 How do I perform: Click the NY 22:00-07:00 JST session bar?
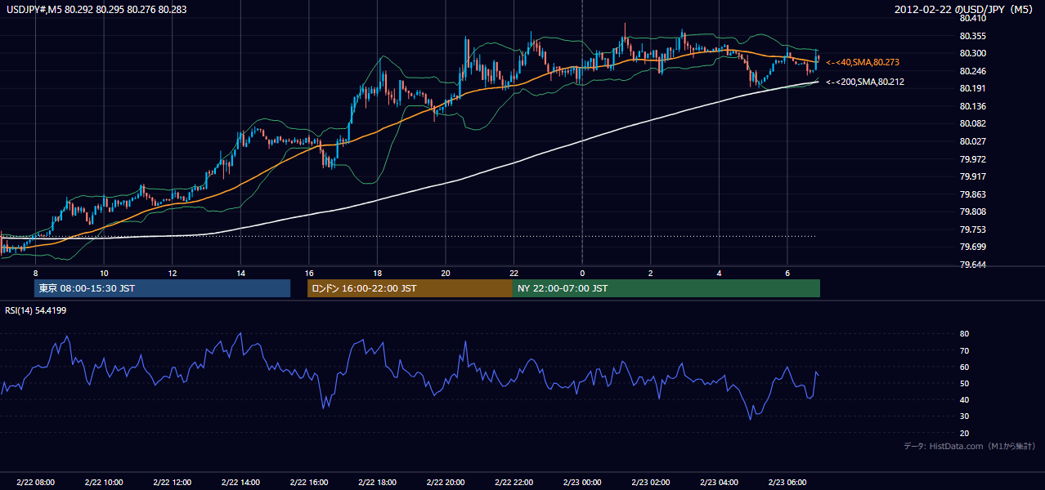pyautogui.click(x=666, y=288)
